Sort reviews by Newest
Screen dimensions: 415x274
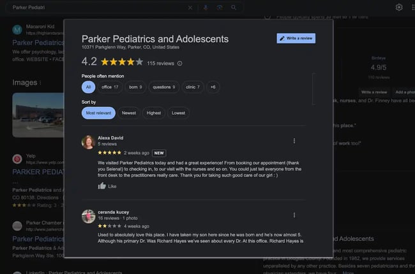130,113
